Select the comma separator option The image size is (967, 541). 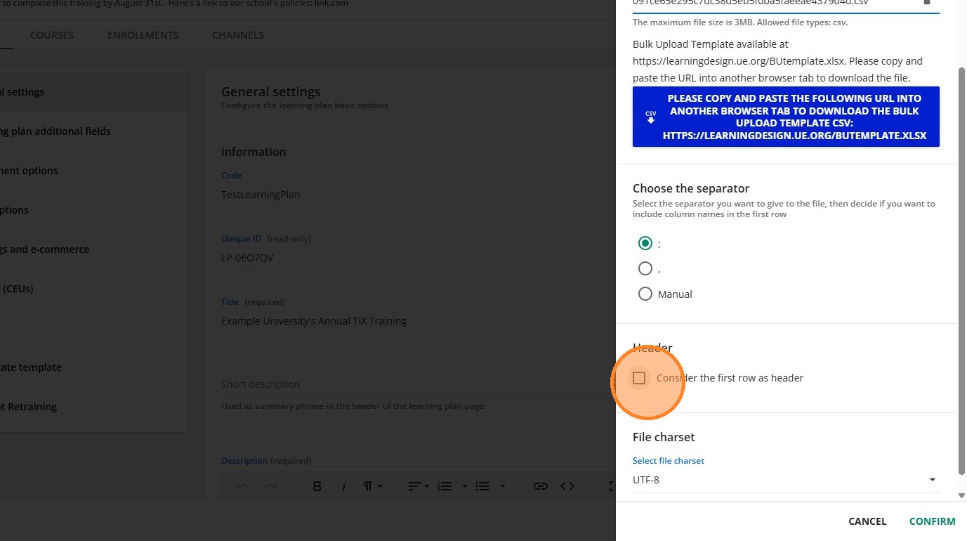click(x=645, y=268)
